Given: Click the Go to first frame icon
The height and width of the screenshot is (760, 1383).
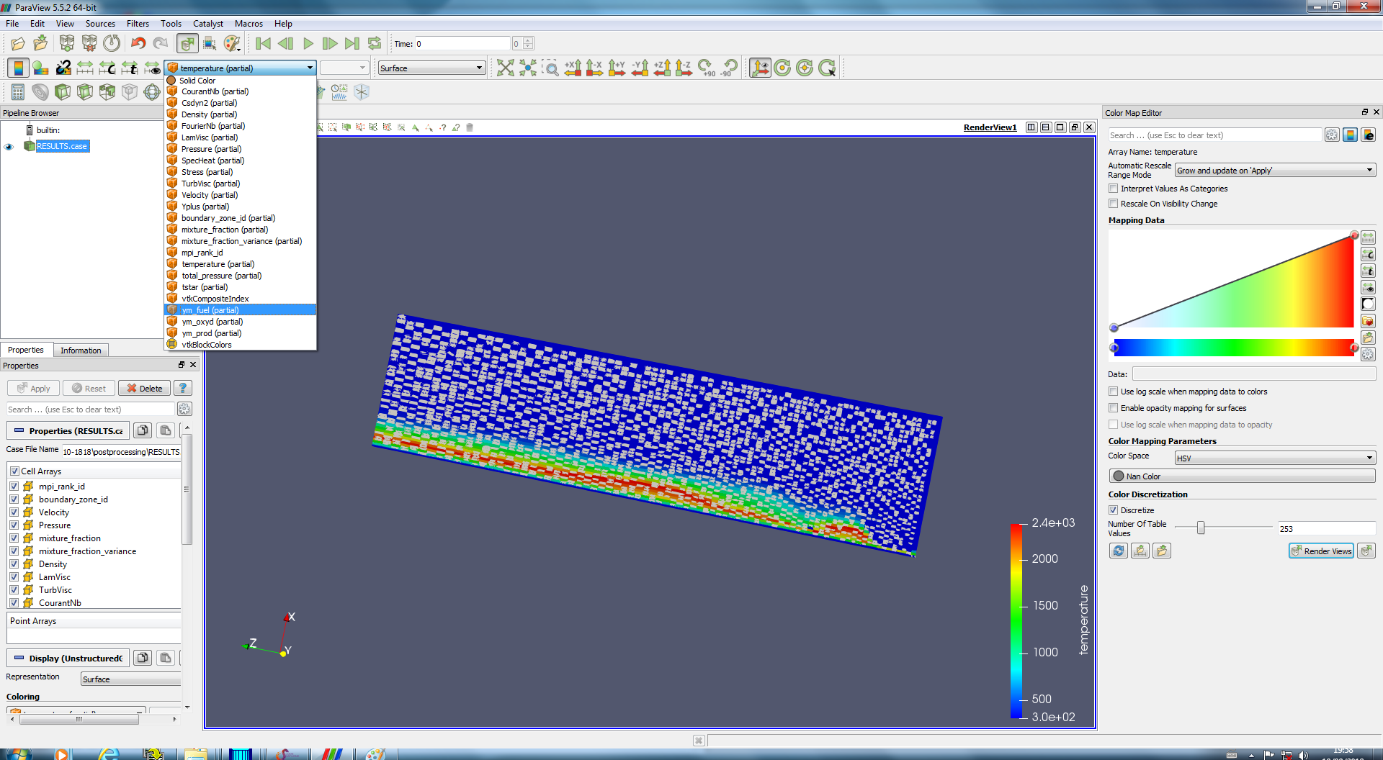Looking at the screenshot, I should click(x=264, y=44).
